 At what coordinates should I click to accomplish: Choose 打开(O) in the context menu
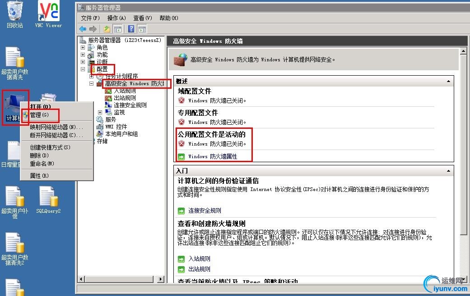pyautogui.click(x=57, y=107)
